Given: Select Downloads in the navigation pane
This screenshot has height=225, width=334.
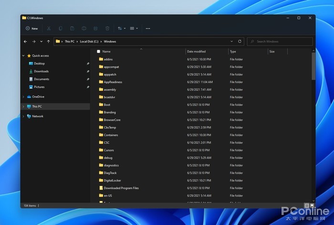Looking at the screenshot, I should coord(41,71).
